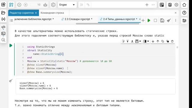Clear cell output with broom icon beside output
Screen dimensions: 192x108
click(x=11, y=81)
